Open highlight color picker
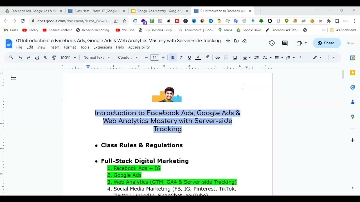The image size is (360, 202). (207, 58)
